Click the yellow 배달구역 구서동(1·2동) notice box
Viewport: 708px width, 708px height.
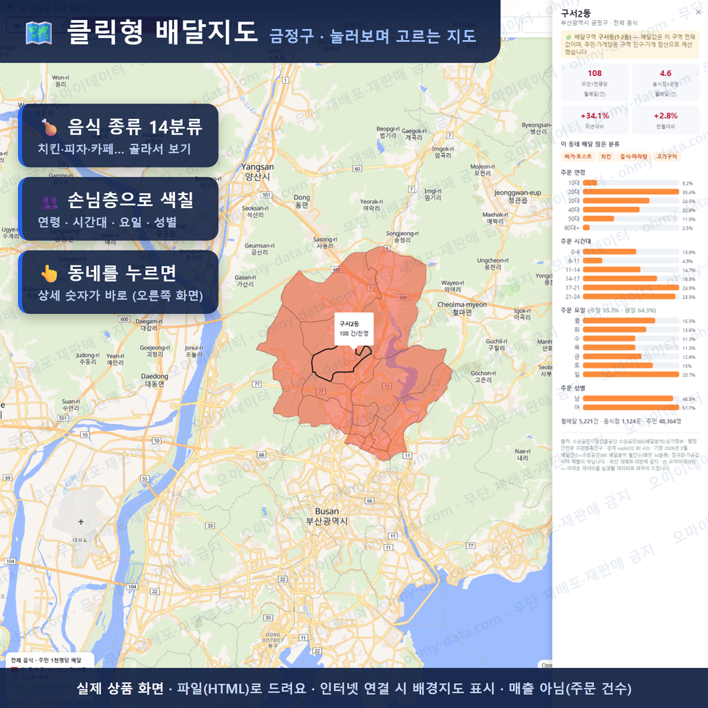click(629, 44)
